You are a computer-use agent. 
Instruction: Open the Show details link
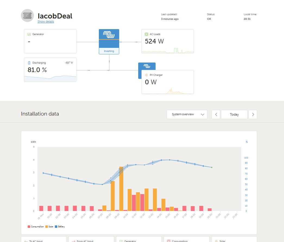(46, 22)
